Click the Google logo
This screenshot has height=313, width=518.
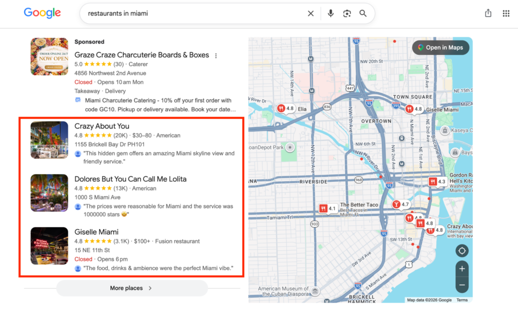(x=42, y=13)
